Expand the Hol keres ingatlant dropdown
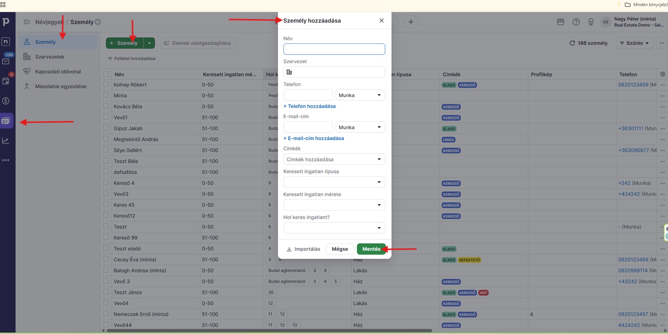The height and width of the screenshot is (334, 668). point(334,228)
